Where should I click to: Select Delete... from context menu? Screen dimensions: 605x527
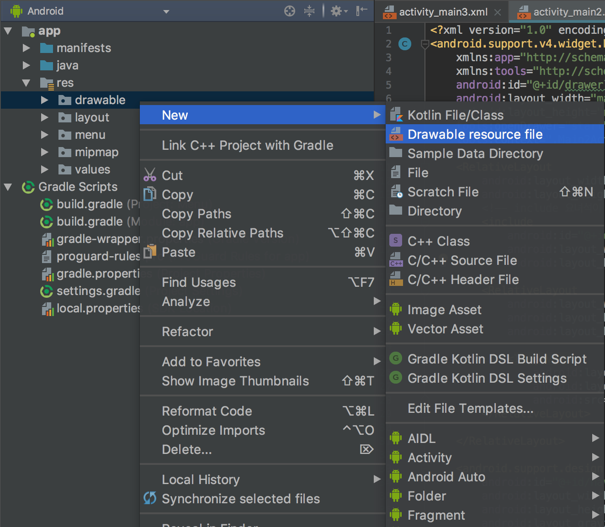coord(262,449)
